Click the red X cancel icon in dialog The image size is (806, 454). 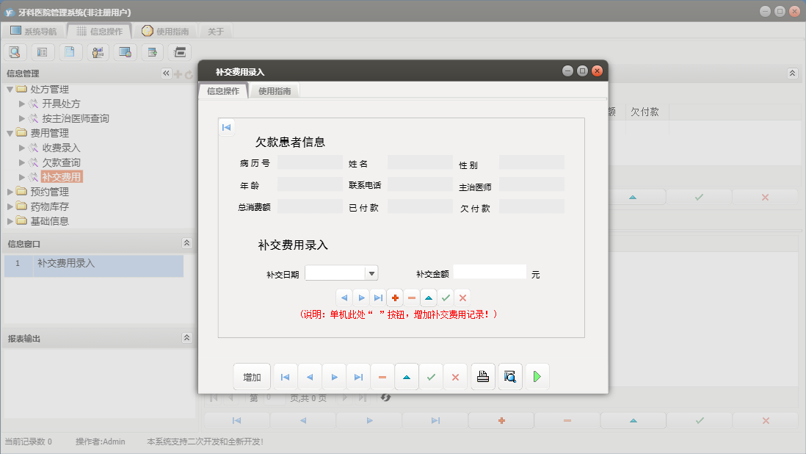tap(455, 376)
